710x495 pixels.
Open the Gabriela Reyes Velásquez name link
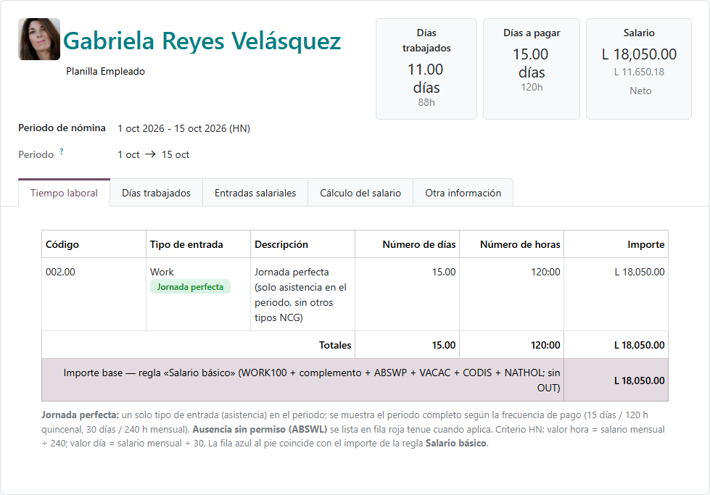pos(202,41)
